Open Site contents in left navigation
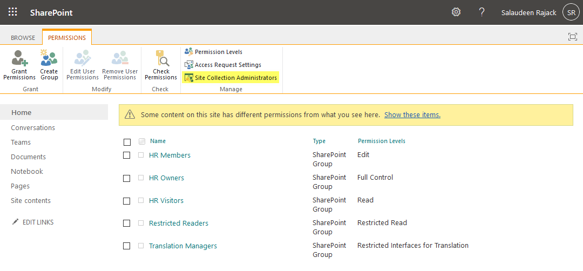 31,200
